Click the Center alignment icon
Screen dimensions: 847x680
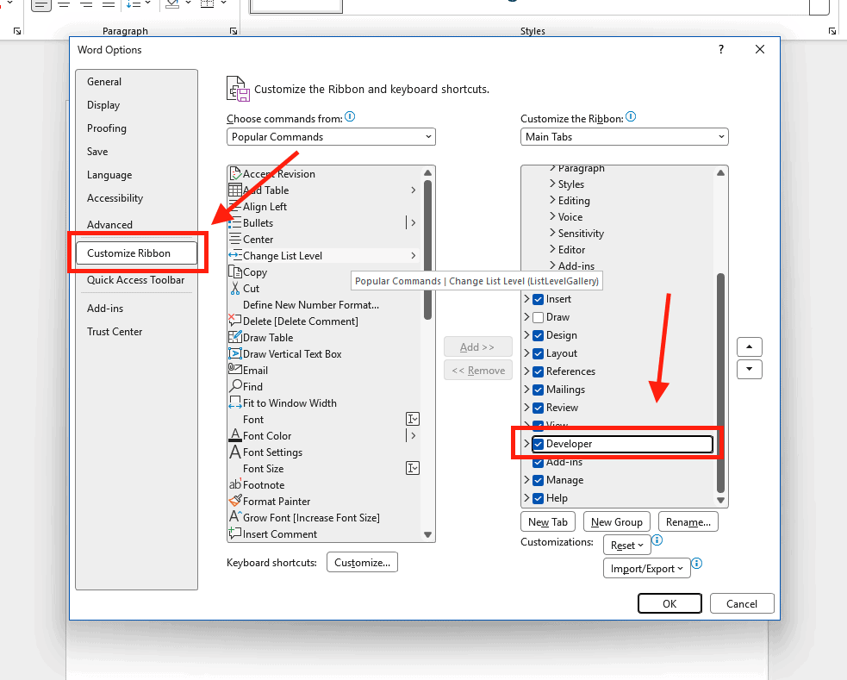[235, 240]
